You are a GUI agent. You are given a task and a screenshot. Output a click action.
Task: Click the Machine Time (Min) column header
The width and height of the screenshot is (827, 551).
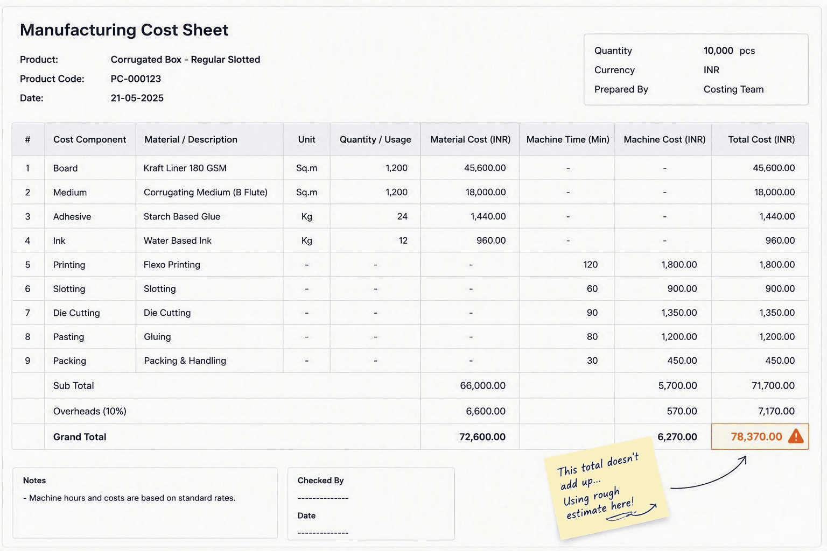(x=567, y=139)
